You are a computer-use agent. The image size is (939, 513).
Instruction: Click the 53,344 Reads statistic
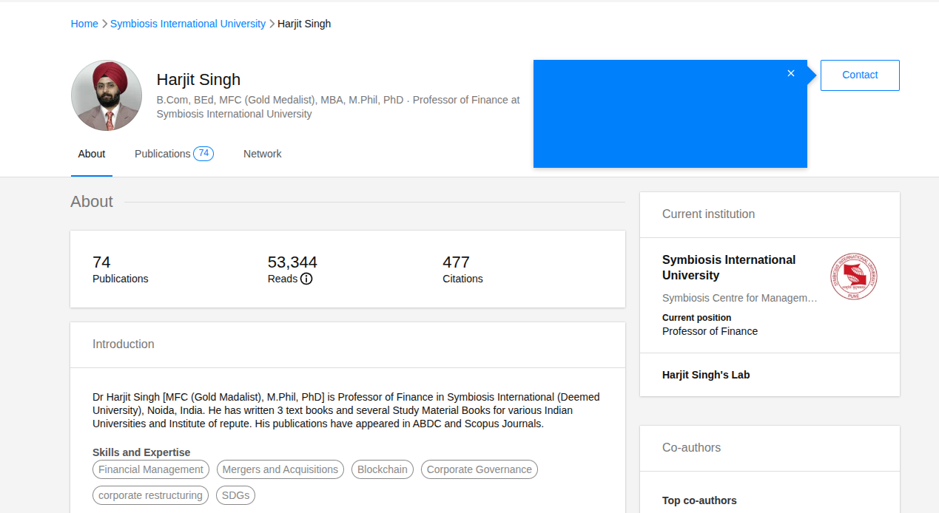292,270
